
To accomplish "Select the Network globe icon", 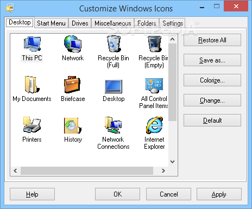I will click(x=73, y=44).
